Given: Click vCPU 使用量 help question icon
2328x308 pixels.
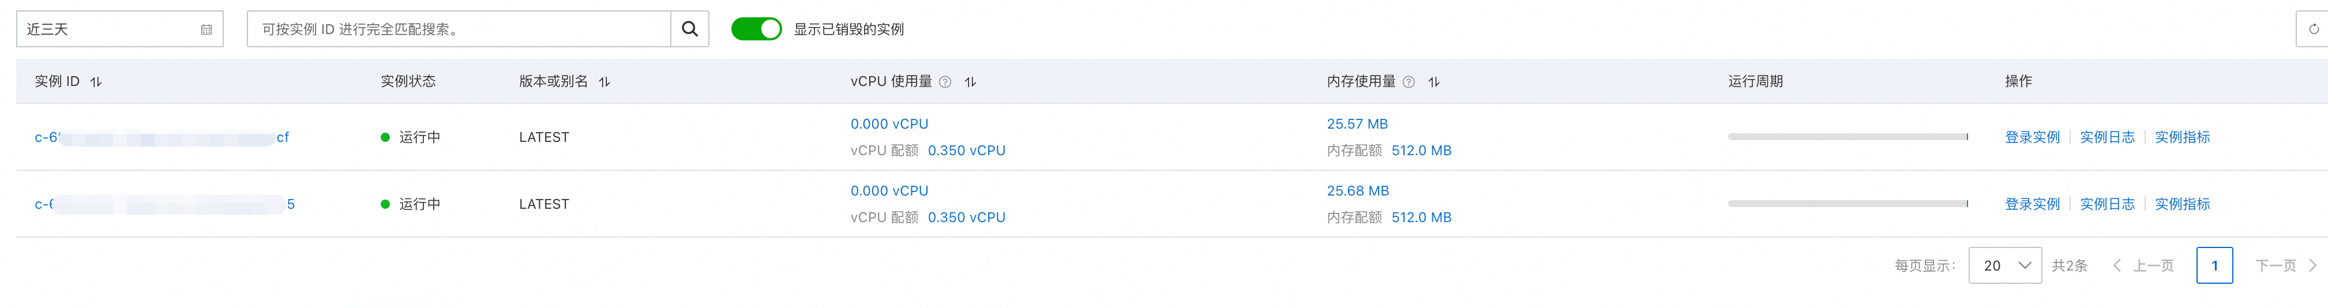Looking at the screenshot, I should [x=944, y=81].
